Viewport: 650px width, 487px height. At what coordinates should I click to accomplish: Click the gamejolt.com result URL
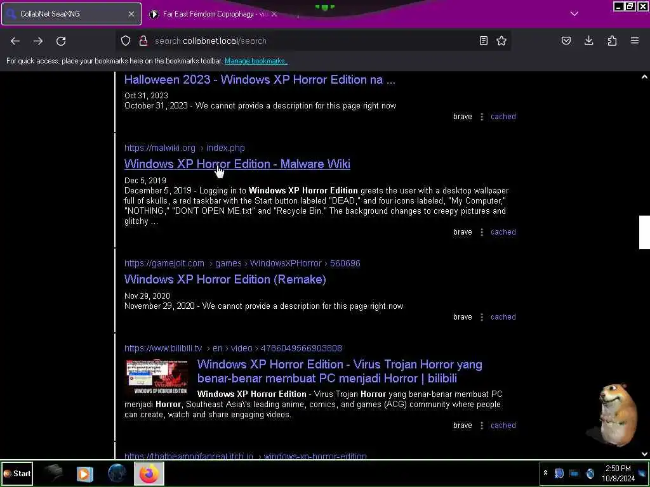coord(242,263)
